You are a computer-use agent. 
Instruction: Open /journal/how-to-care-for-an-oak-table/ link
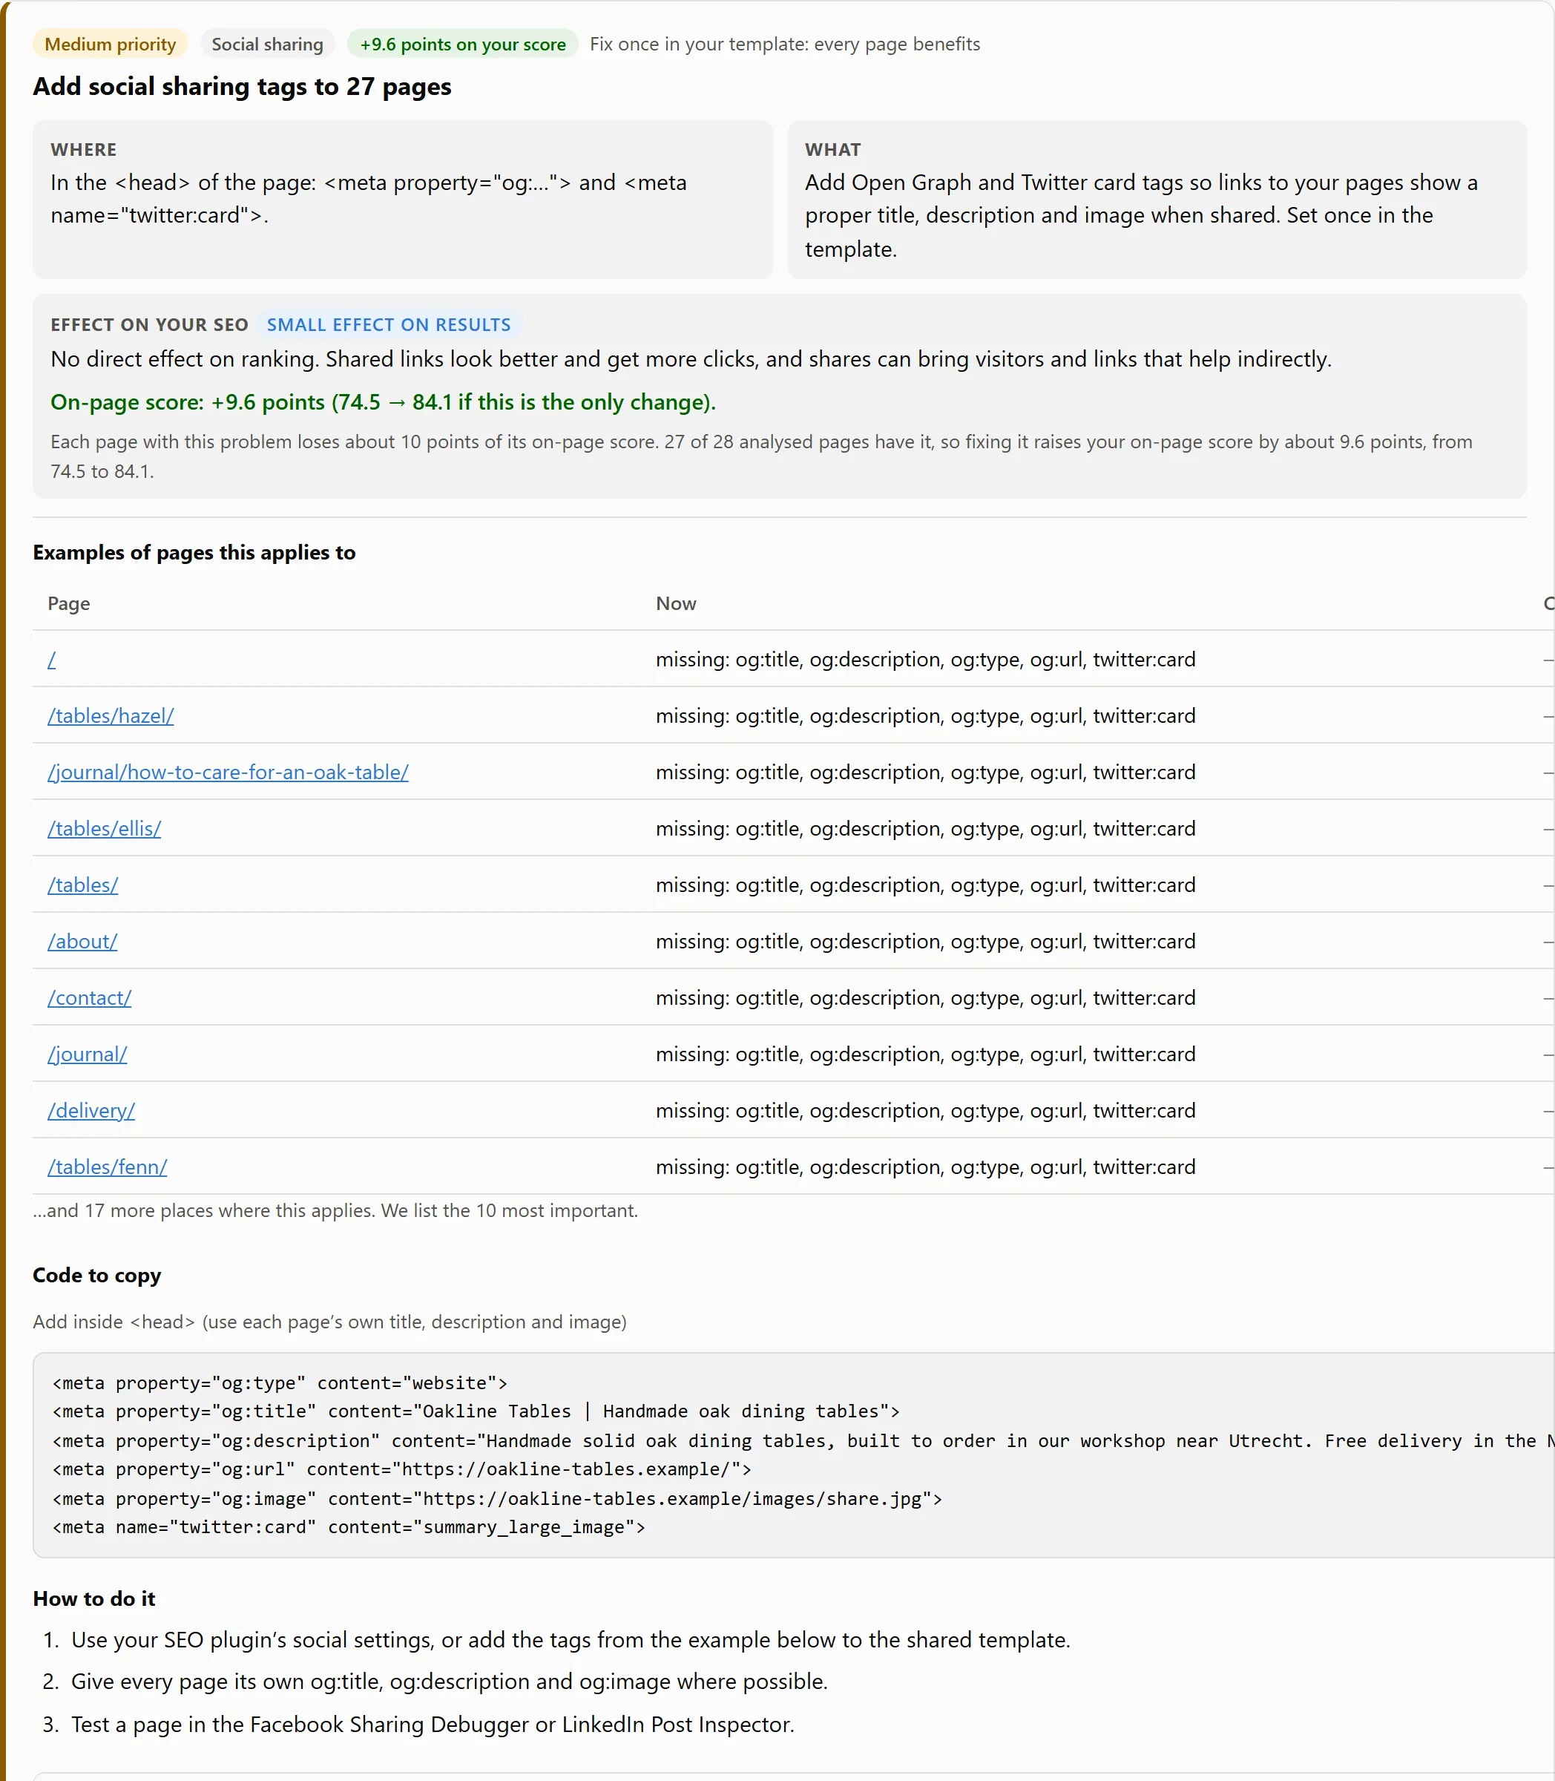[227, 773]
